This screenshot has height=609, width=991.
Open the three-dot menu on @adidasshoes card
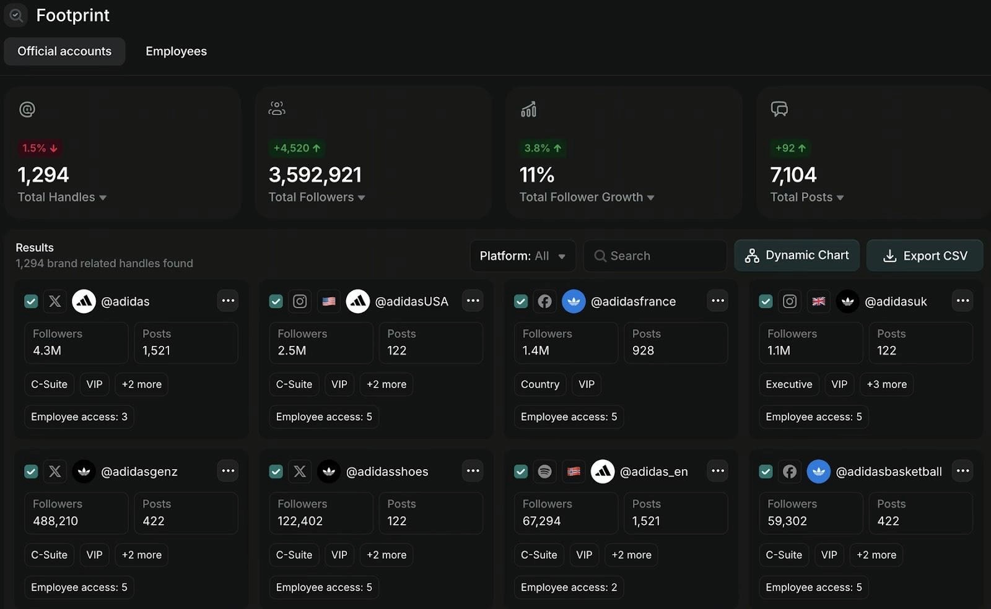[x=473, y=471]
